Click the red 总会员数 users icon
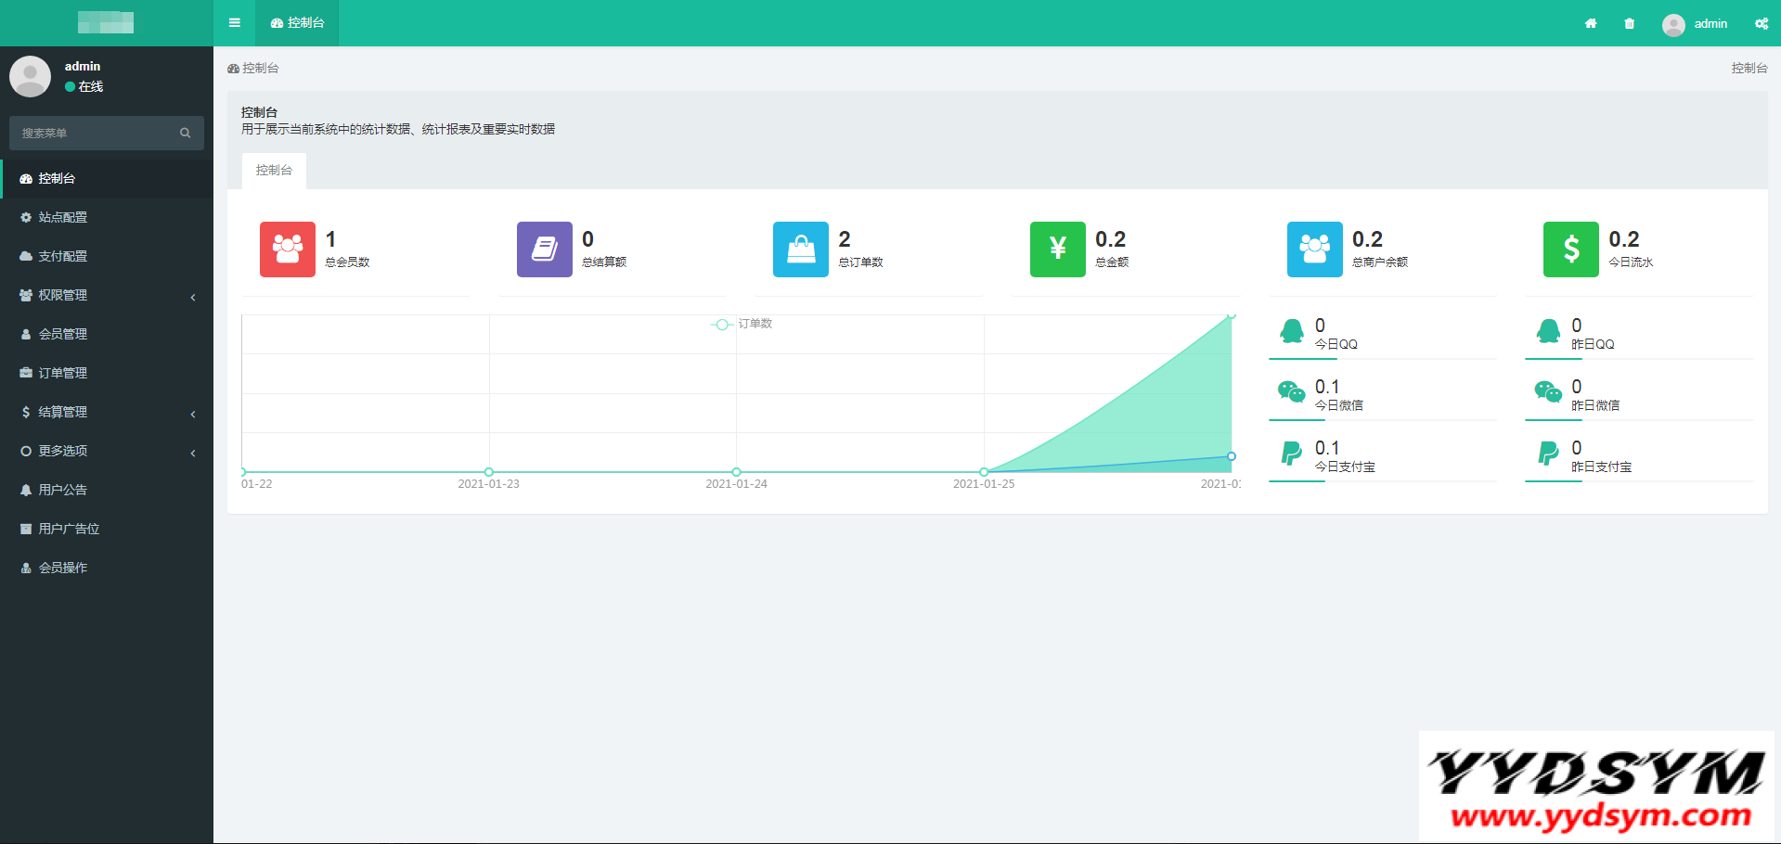The width and height of the screenshot is (1781, 844). pyautogui.click(x=288, y=249)
